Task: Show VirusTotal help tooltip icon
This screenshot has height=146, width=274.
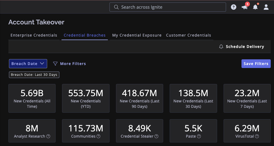Action: (x=257, y=136)
